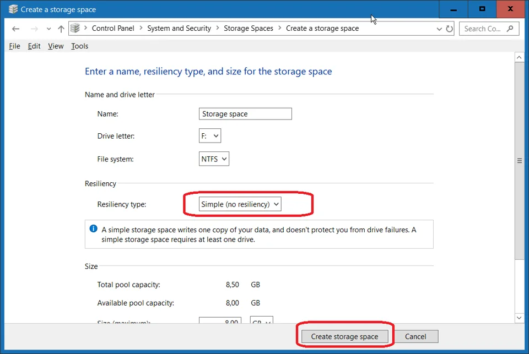This screenshot has width=529, height=354.
Task: Navigate to Control Panel breadcrumb
Action: pos(113,28)
